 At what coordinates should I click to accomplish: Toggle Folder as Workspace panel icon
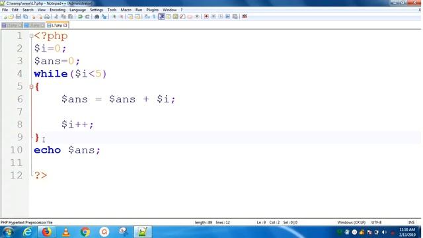click(x=190, y=17)
